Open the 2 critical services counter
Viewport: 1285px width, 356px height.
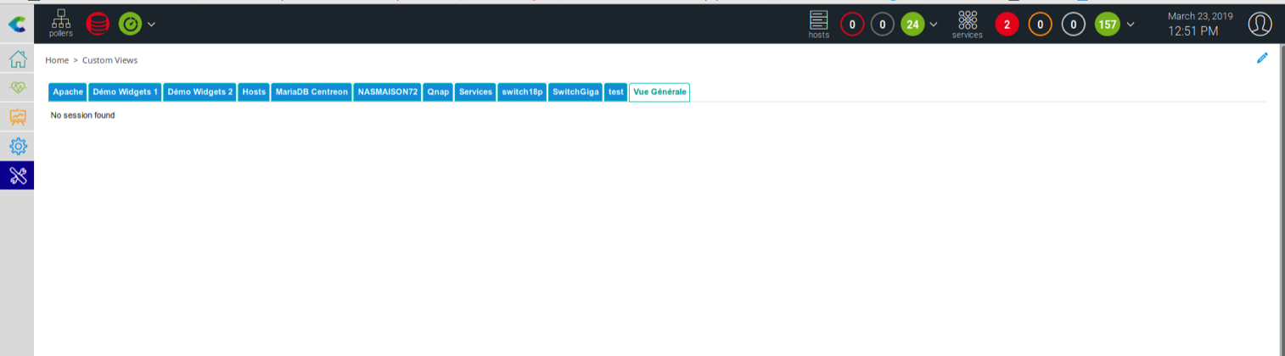1007,25
